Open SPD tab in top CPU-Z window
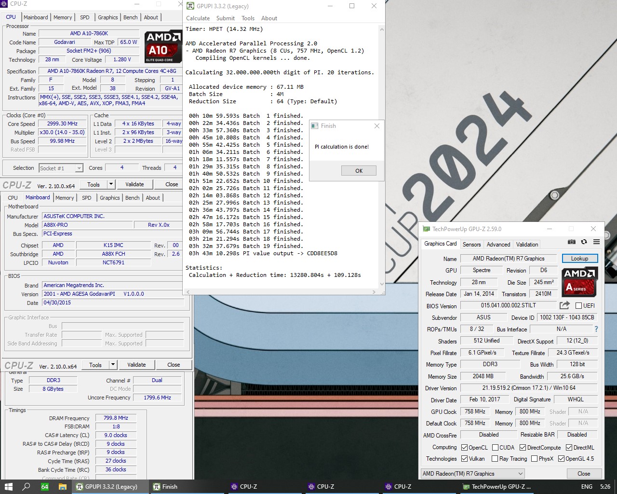Screen dimensions: 617x494 point(85,17)
